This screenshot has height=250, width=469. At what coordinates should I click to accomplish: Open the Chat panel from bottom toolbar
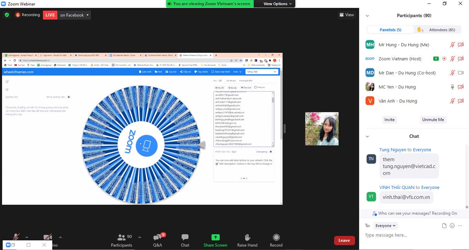coord(185,240)
